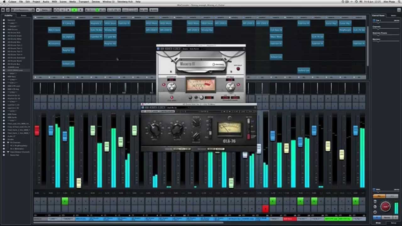The width and height of the screenshot is (402, 226).
Task: Click the CLA-76 attack knob
Action: pyautogui.click(x=196, y=124)
